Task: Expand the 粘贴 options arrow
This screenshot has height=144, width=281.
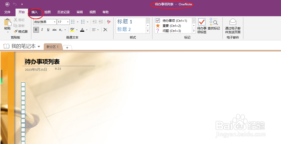Action: click(8, 32)
